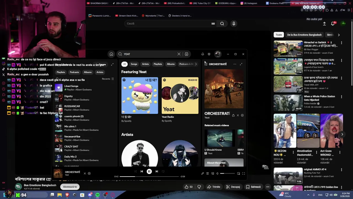Open Daily Mix 2 playlist
The image size is (353, 199).
84,158
